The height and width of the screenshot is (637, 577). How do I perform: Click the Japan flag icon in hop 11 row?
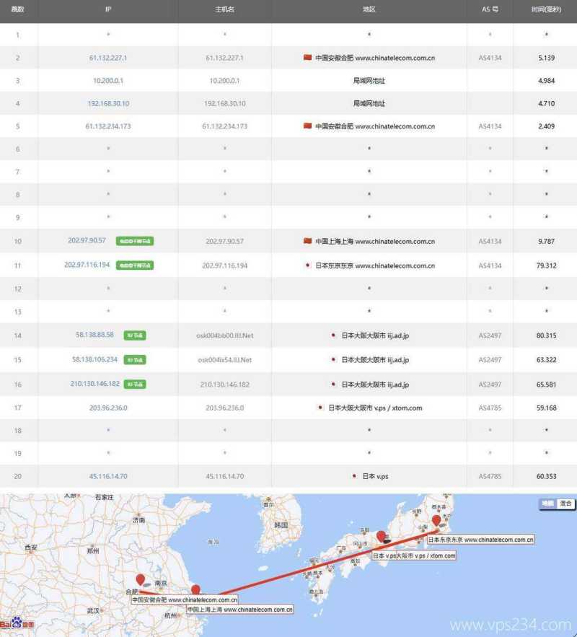(307, 265)
